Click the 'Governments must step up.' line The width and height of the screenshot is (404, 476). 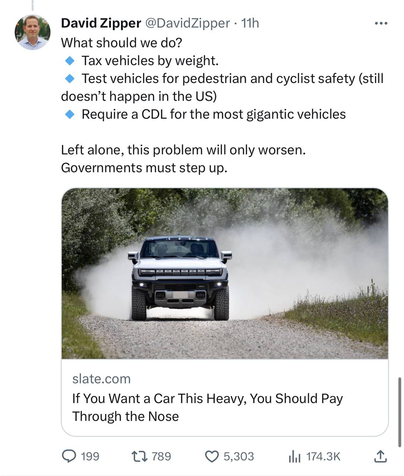coord(144,168)
